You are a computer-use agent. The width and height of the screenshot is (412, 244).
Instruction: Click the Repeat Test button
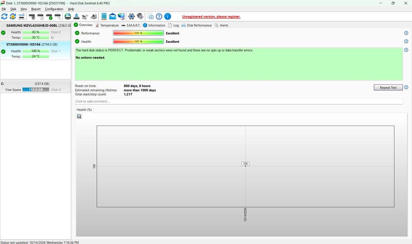click(x=388, y=88)
